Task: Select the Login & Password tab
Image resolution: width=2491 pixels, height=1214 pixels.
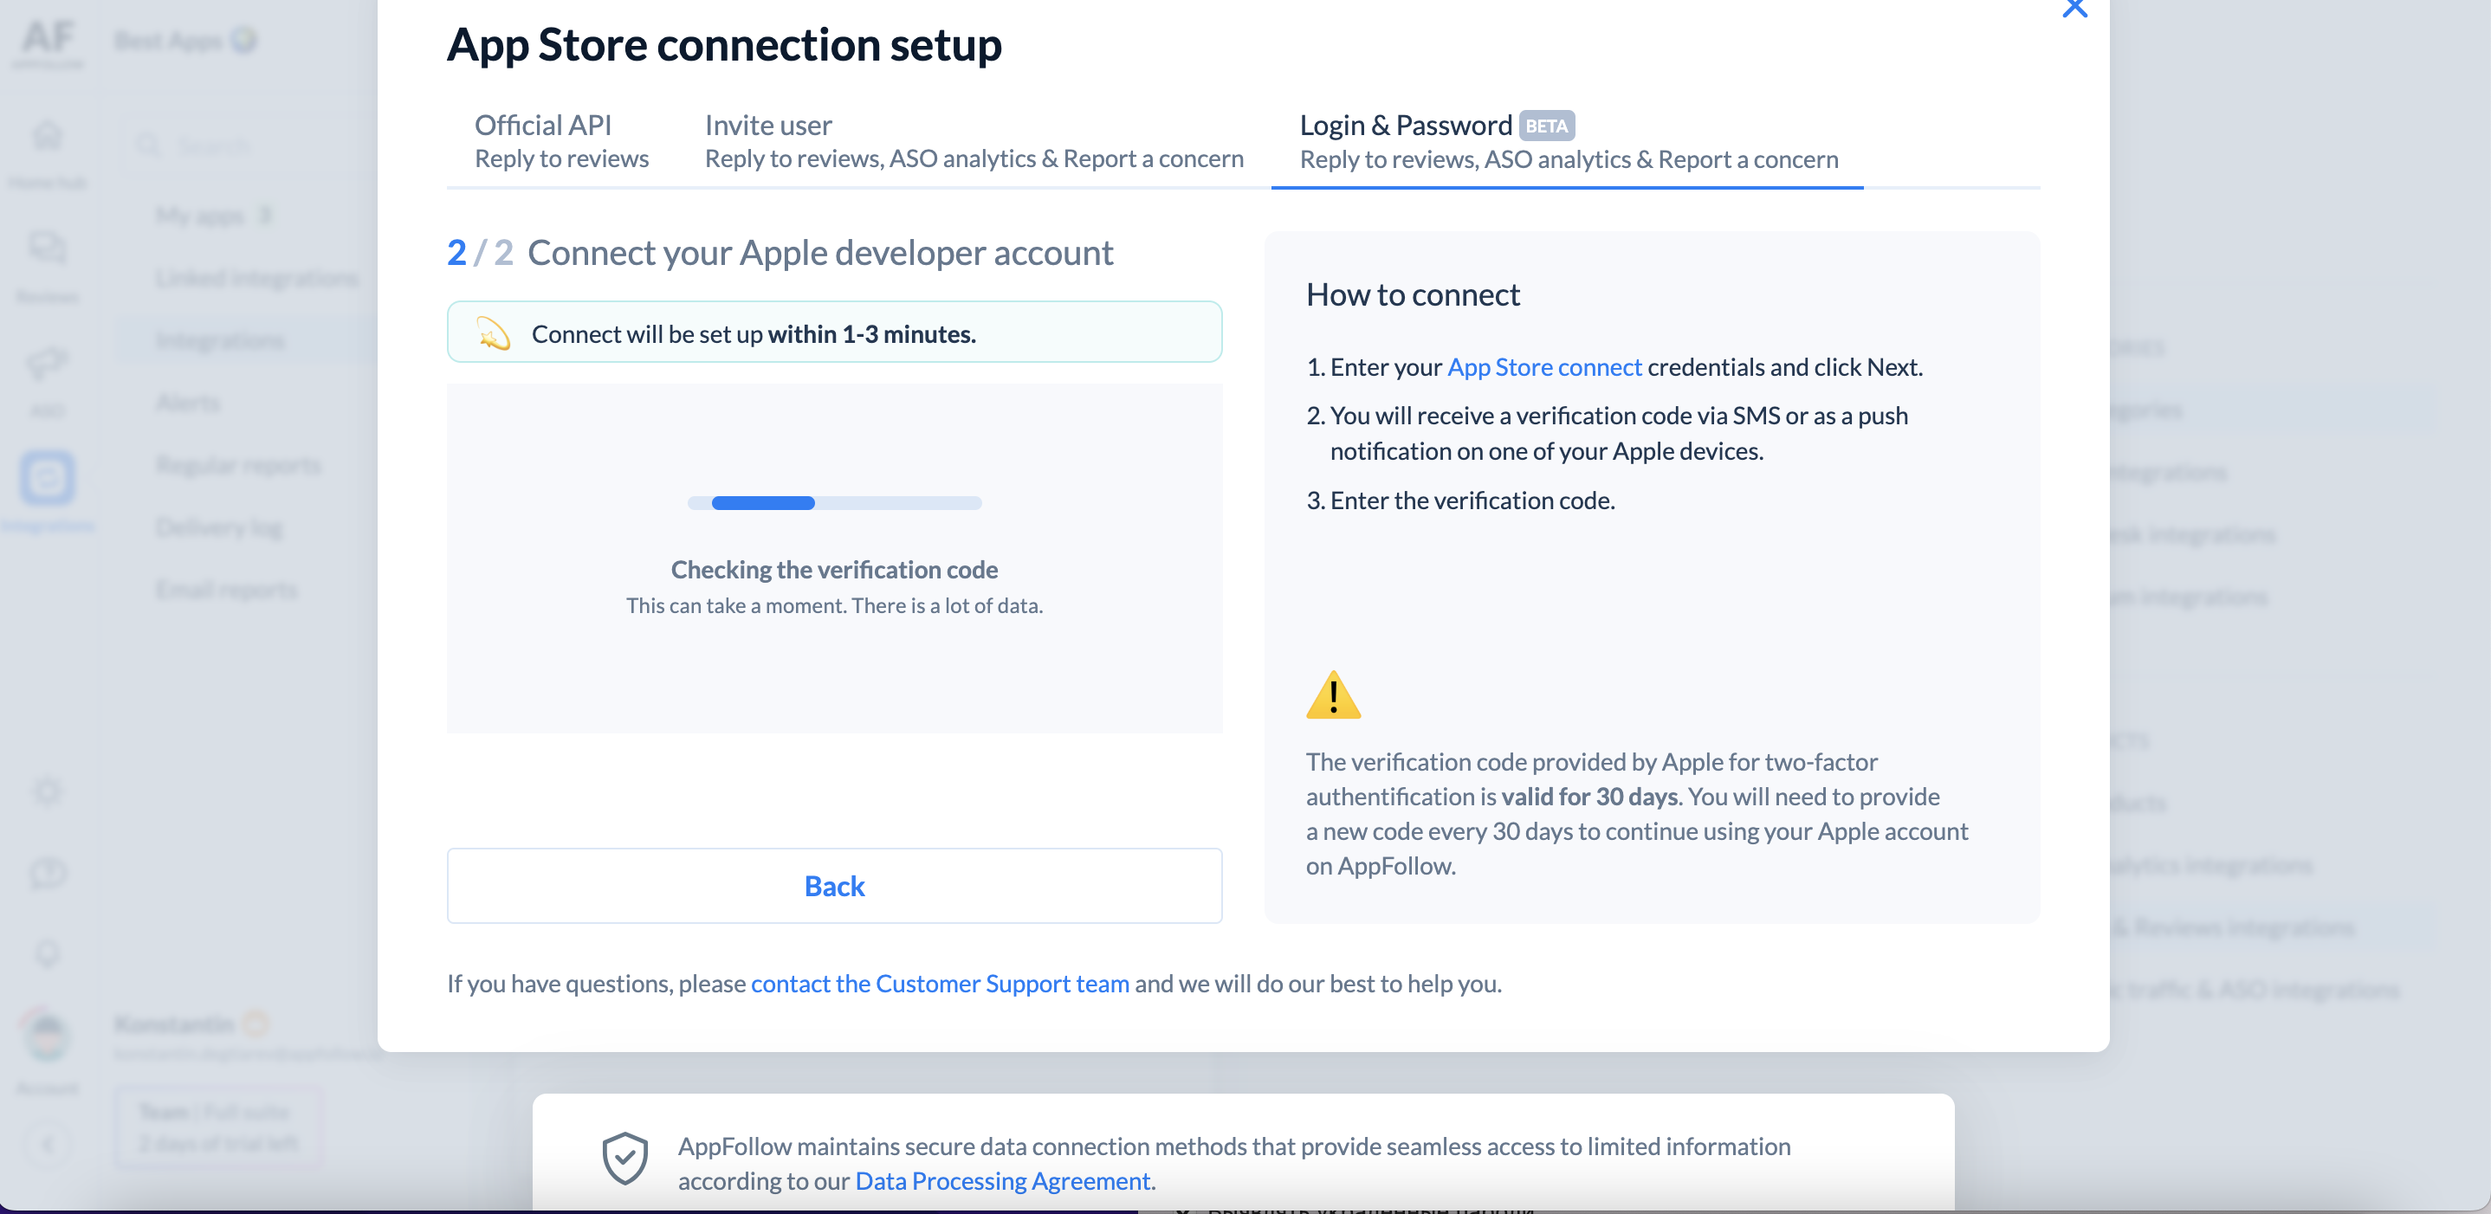Action: [x=1568, y=141]
